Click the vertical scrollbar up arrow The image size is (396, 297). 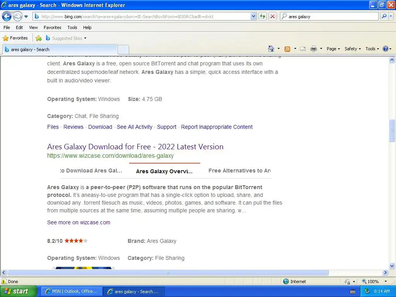click(x=392, y=60)
